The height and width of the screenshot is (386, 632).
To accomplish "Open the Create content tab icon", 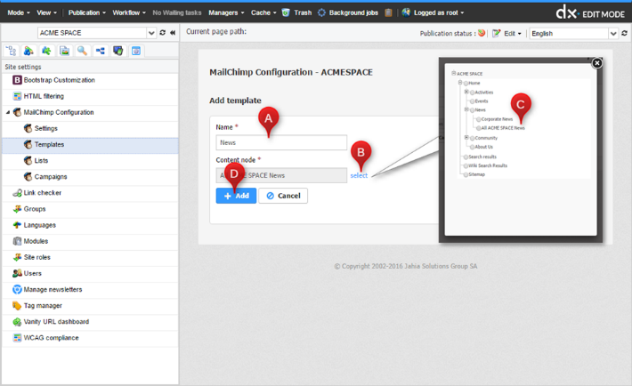I will 28,51.
